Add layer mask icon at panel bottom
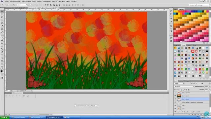The width and height of the screenshot is (211, 119). [195, 115]
